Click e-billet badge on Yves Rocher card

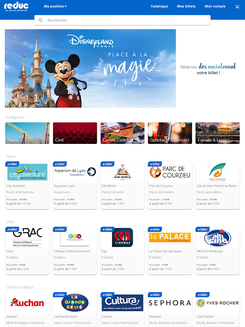coord(203,295)
